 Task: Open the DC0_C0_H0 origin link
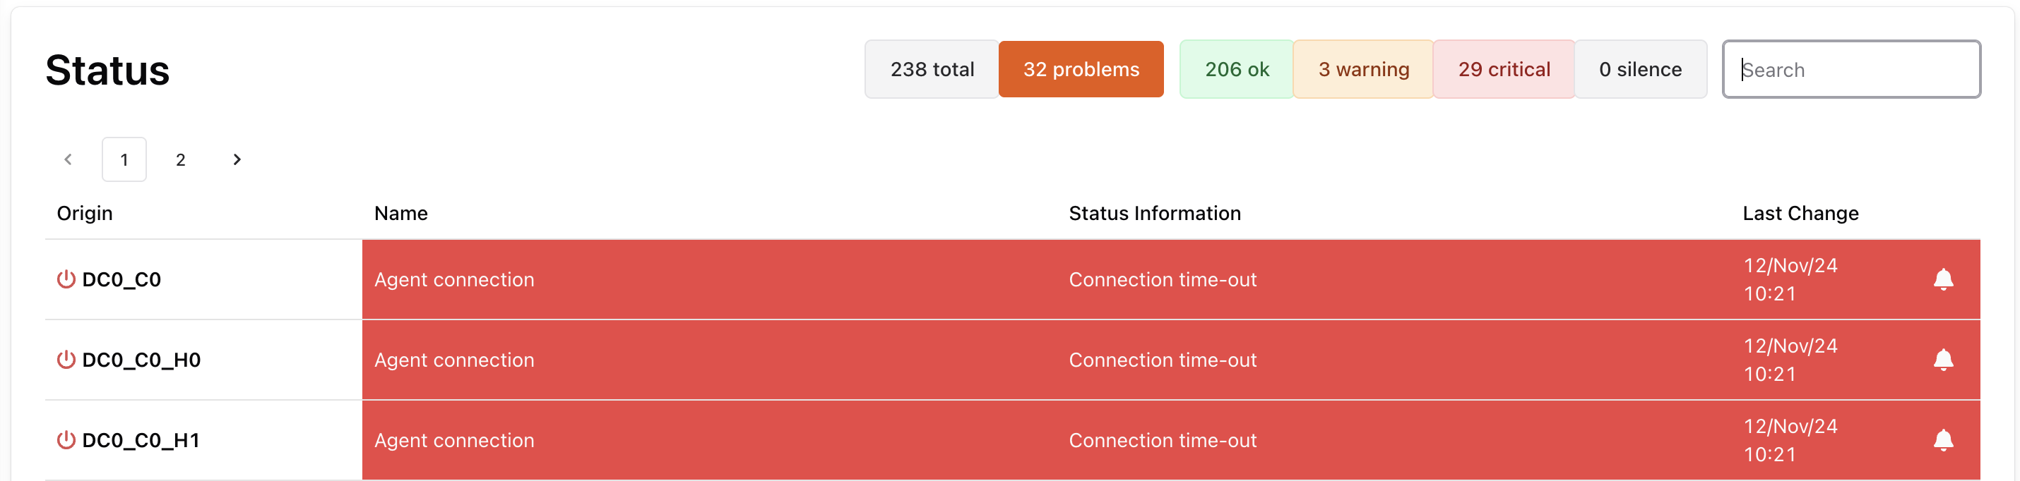(141, 360)
